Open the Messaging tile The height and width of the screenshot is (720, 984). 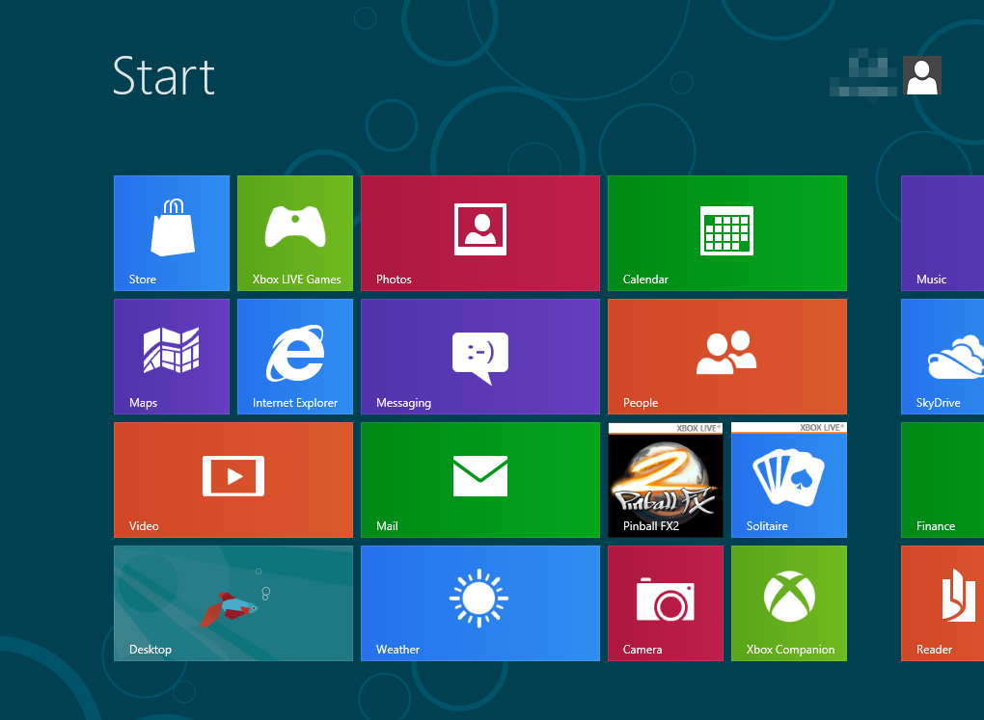coord(480,357)
